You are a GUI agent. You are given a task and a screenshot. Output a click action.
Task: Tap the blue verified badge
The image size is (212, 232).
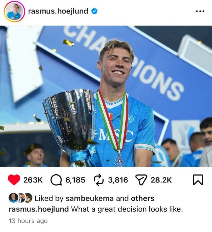[x=94, y=11]
